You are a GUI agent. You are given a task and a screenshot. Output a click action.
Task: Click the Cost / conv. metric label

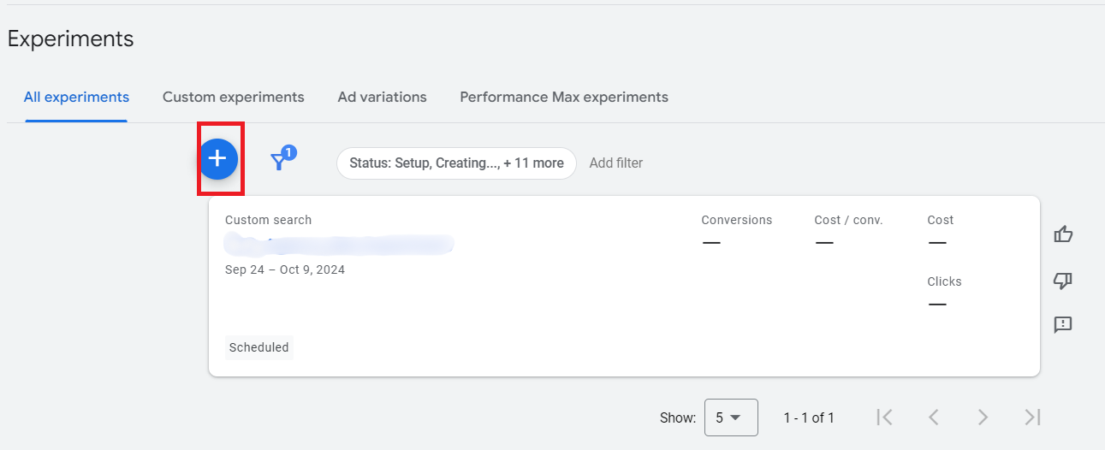click(x=848, y=220)
